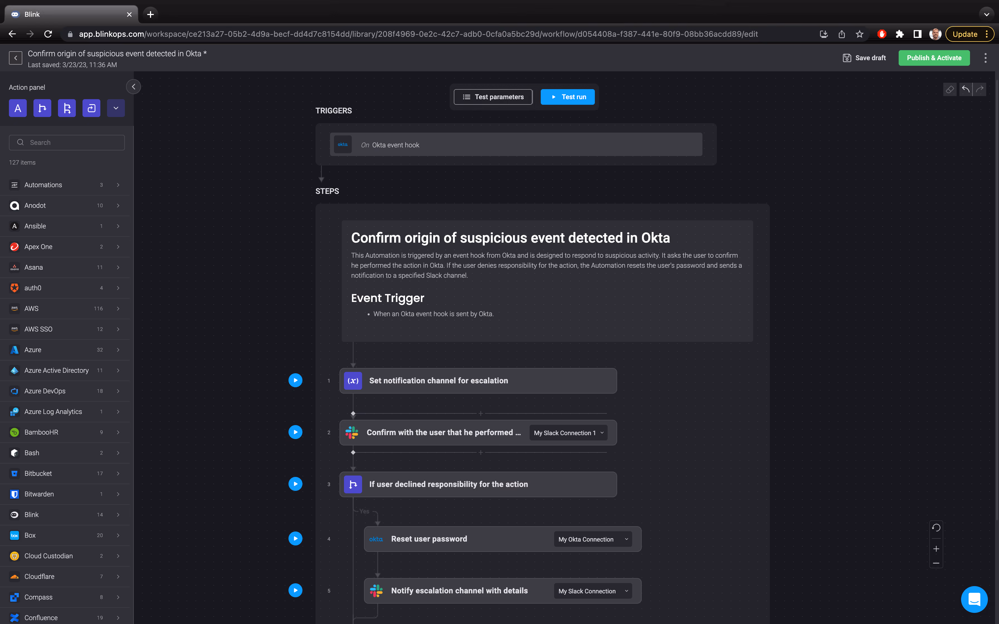Screen dimensions: 999x624
Task: Click the browser address bar URL
Action: click(418, 34)
